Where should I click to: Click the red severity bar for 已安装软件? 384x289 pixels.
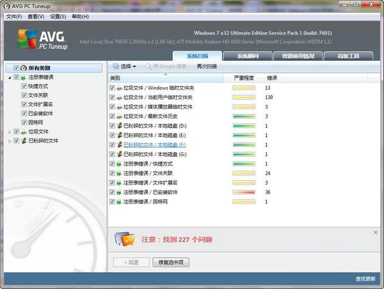pos(244,192)
